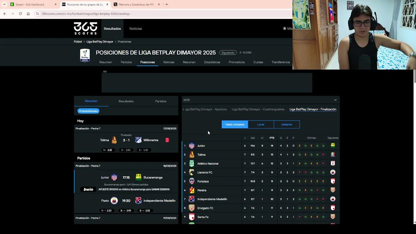Switch to the Noticias league tab
Screen dimensions: 416x234
tap(169, 62)
